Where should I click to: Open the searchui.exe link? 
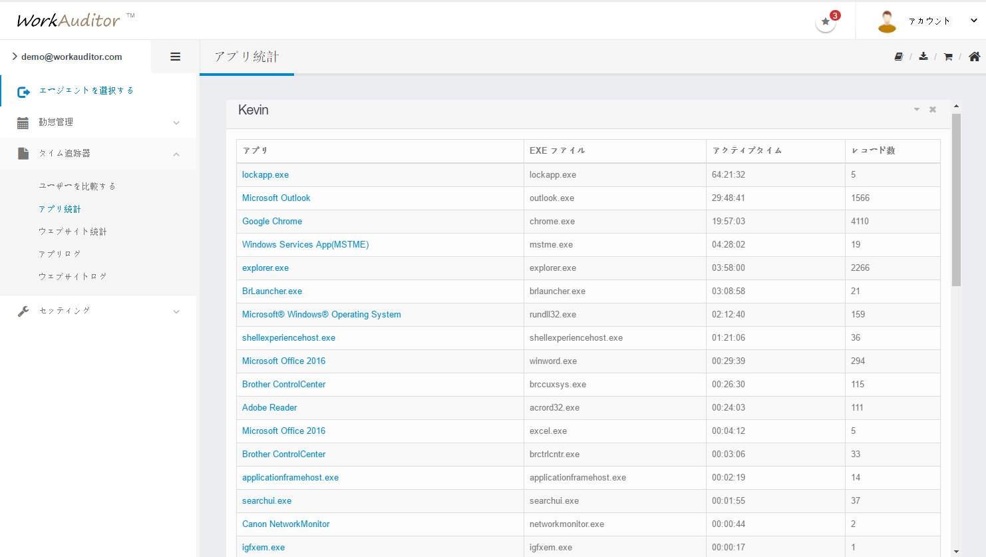267,501
